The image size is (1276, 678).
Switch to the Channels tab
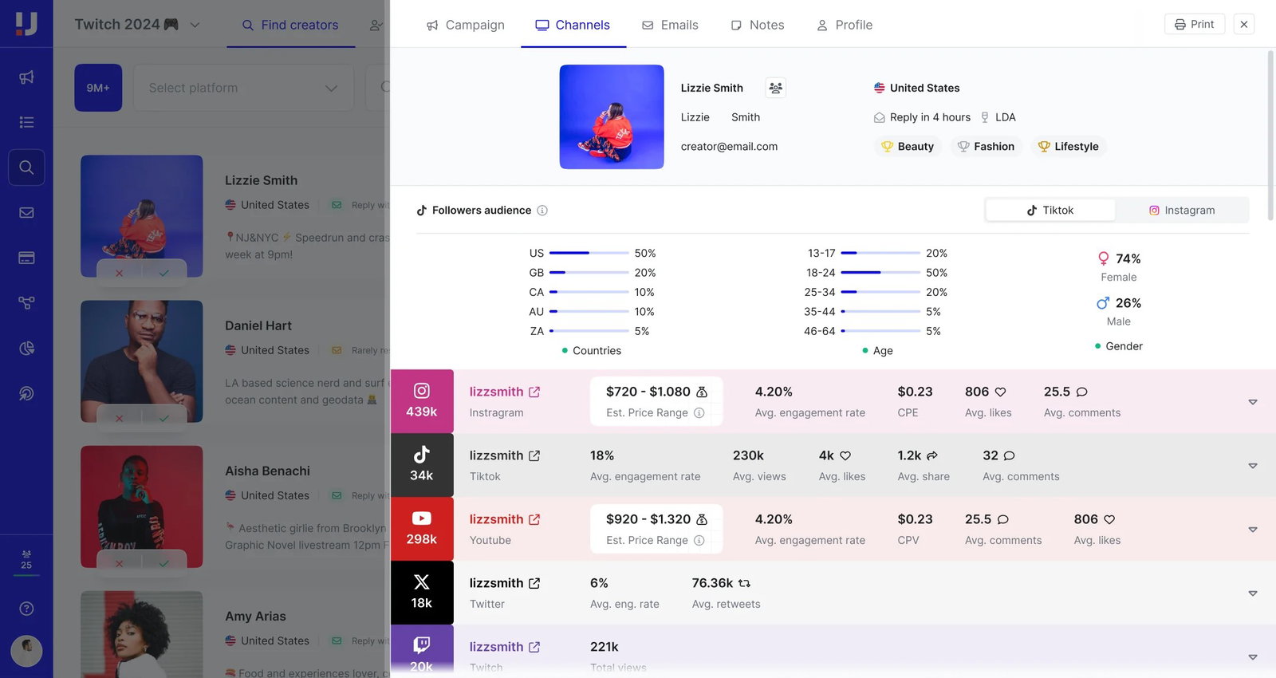pos(573,25)
